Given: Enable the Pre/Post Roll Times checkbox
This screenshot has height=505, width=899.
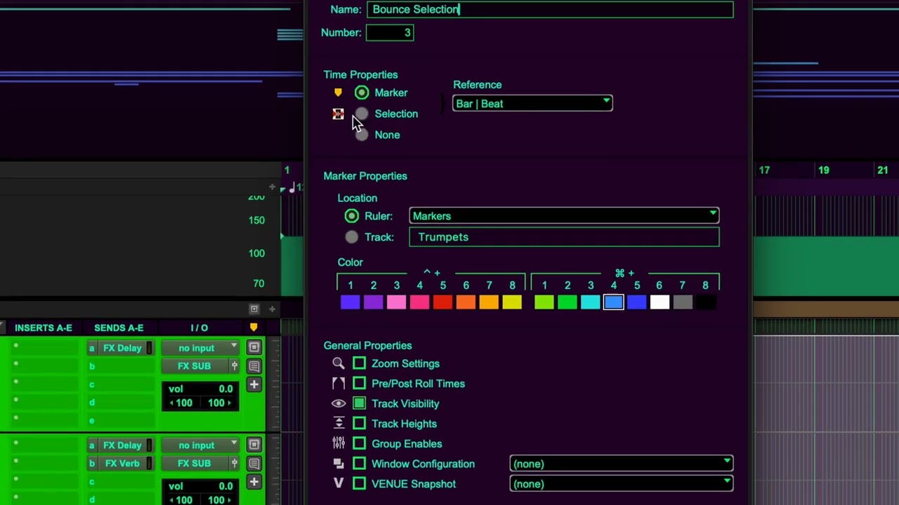Looking at the screenshot, I should coord(360,384).
